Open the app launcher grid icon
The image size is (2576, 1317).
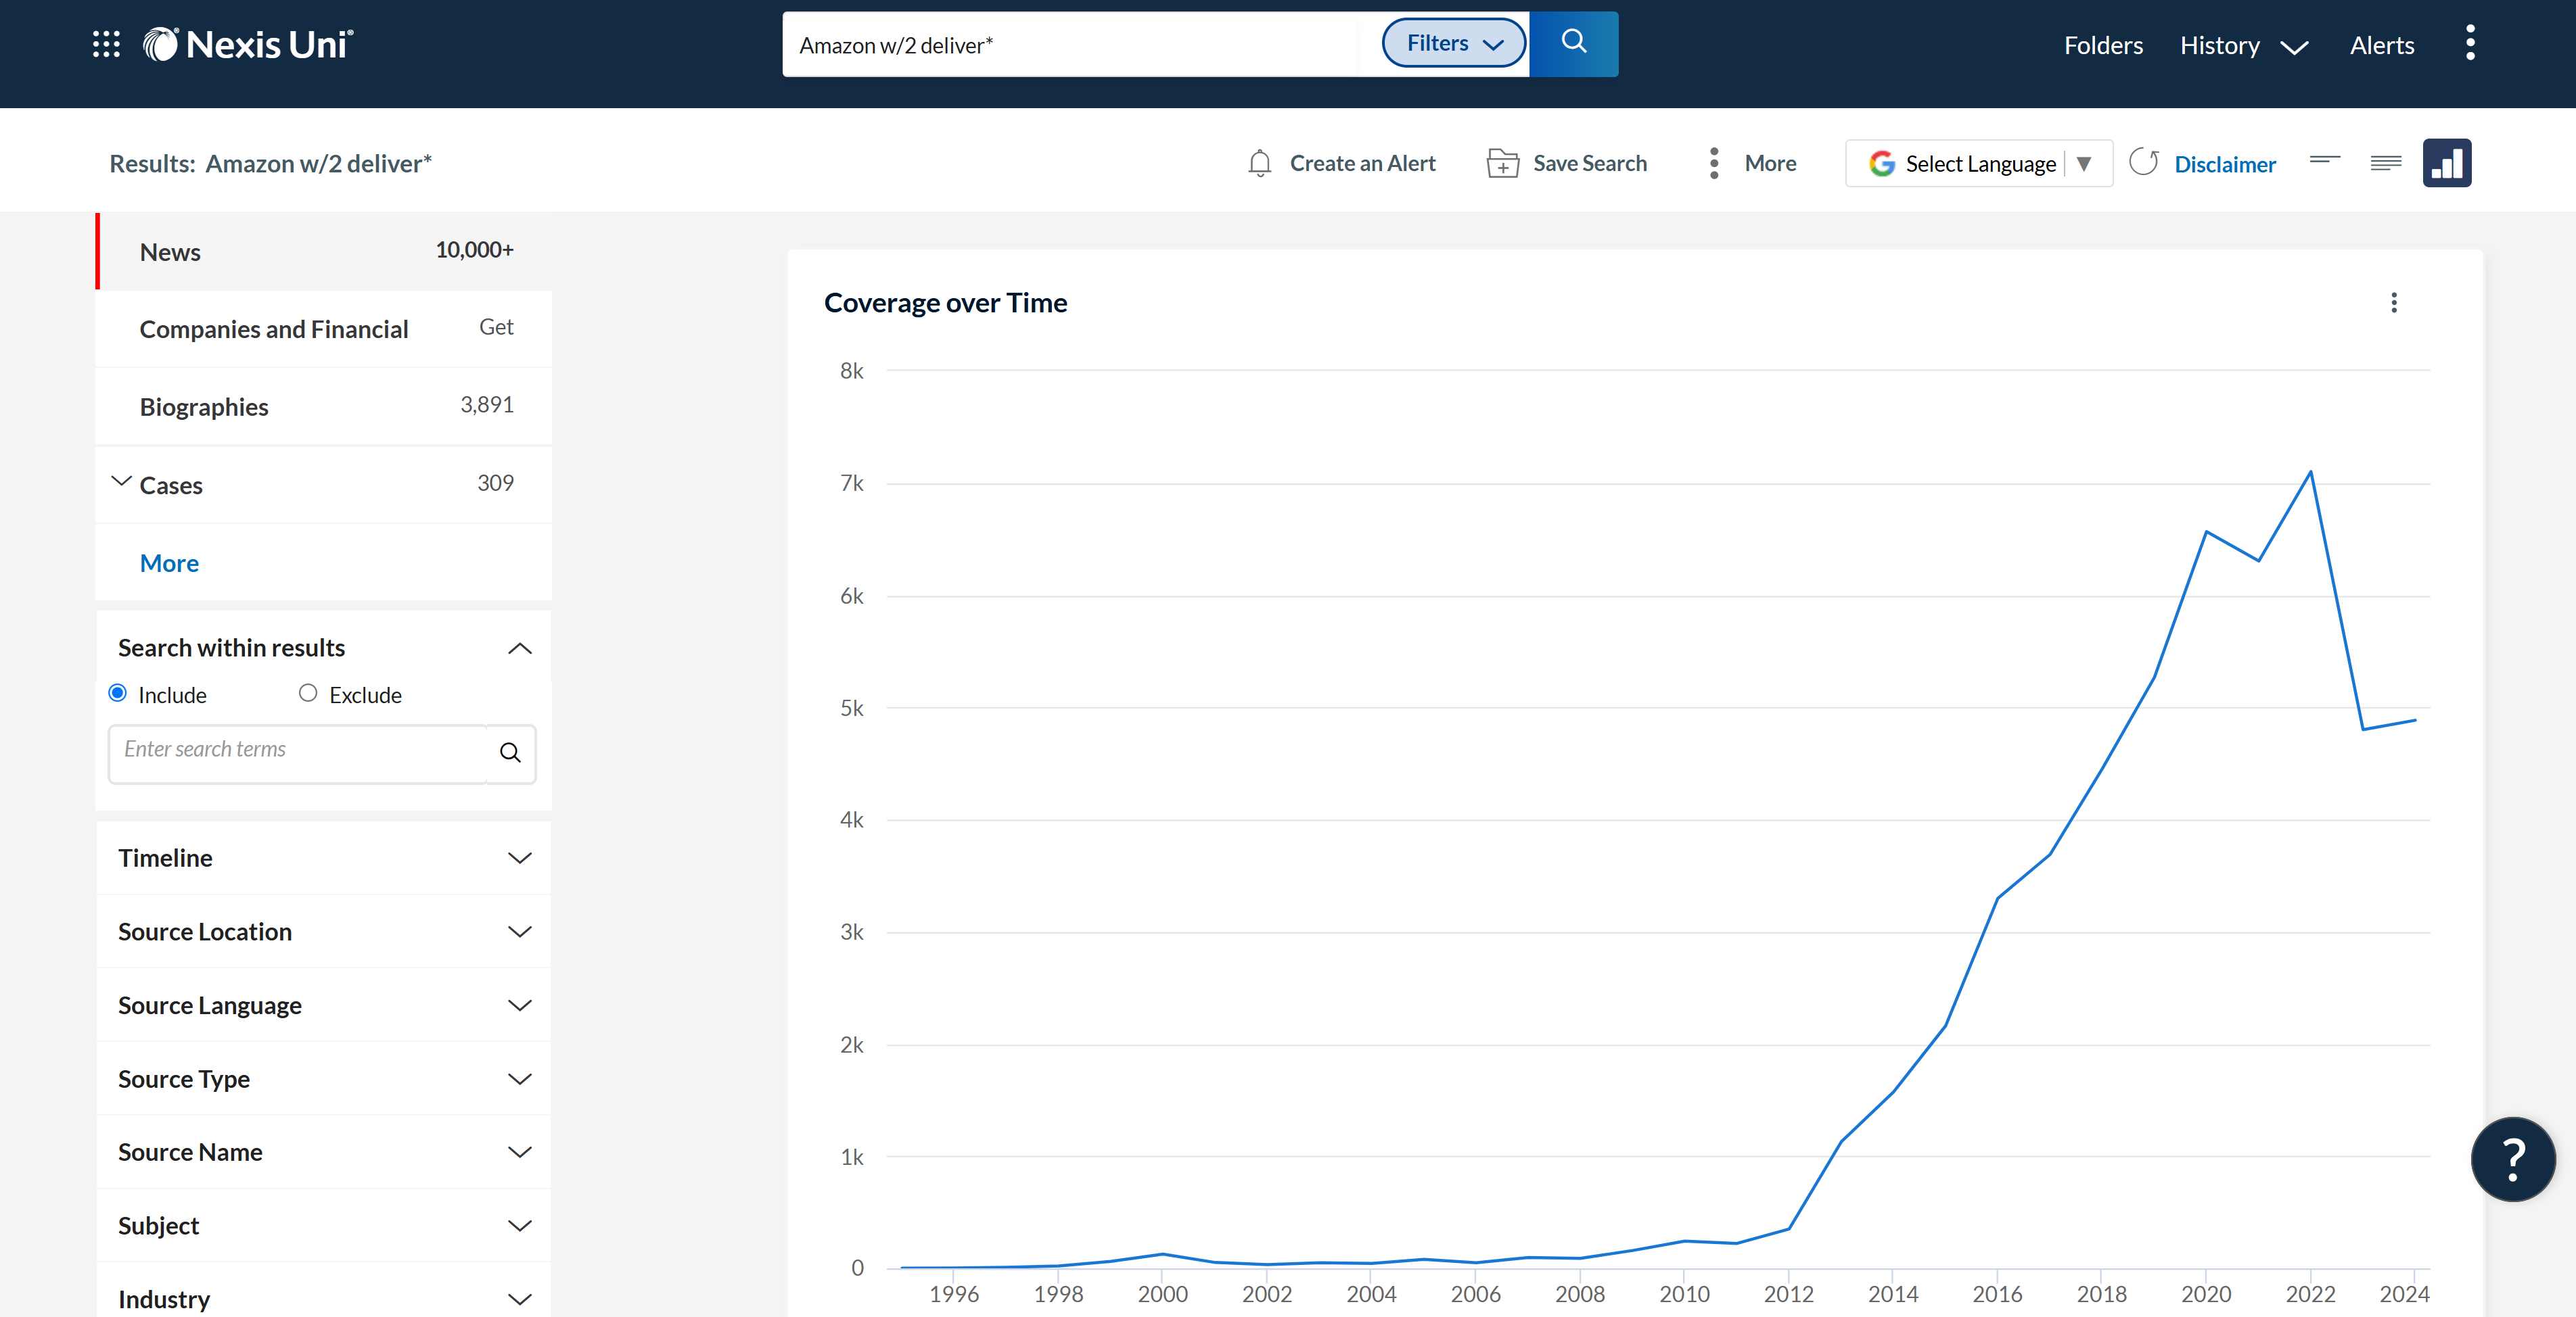(105, 44)
